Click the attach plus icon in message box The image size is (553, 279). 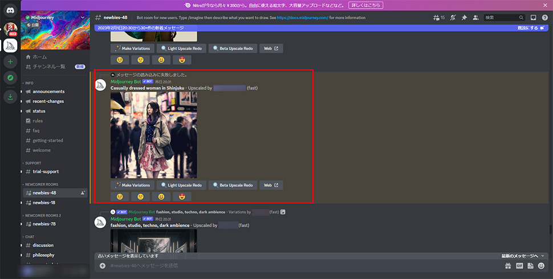point(102,265)
